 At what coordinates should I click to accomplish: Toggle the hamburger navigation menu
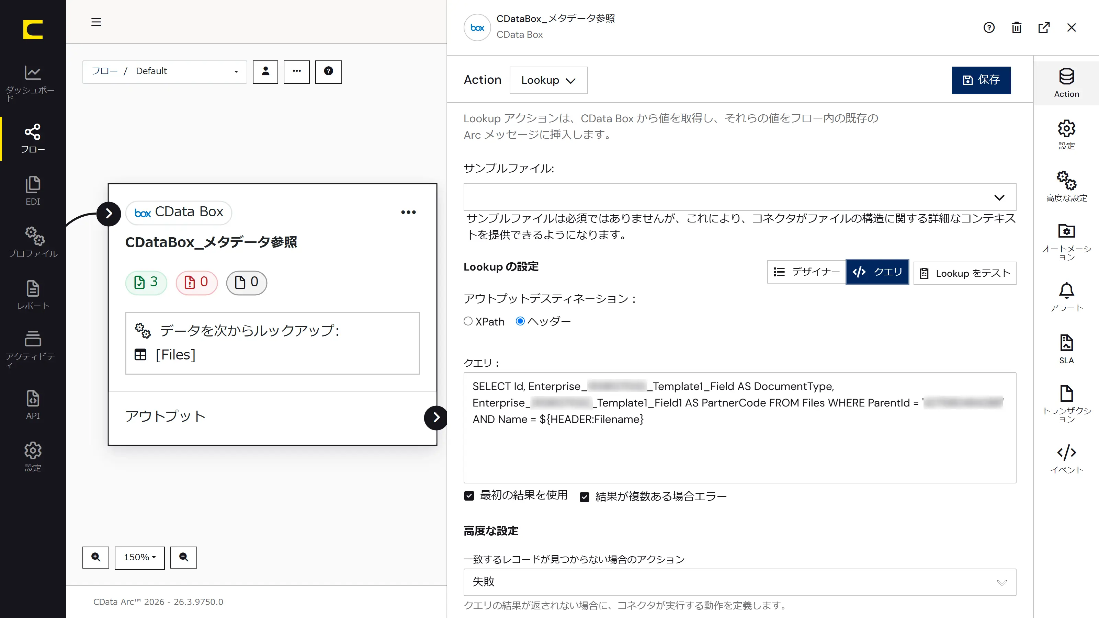click(96, 22)
